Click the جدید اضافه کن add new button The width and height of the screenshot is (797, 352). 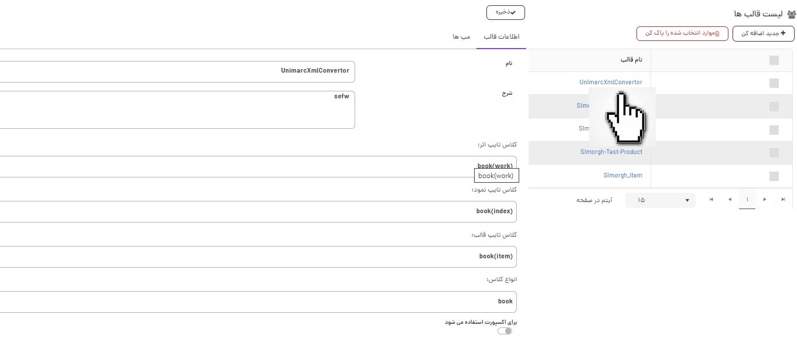[763, 33]
